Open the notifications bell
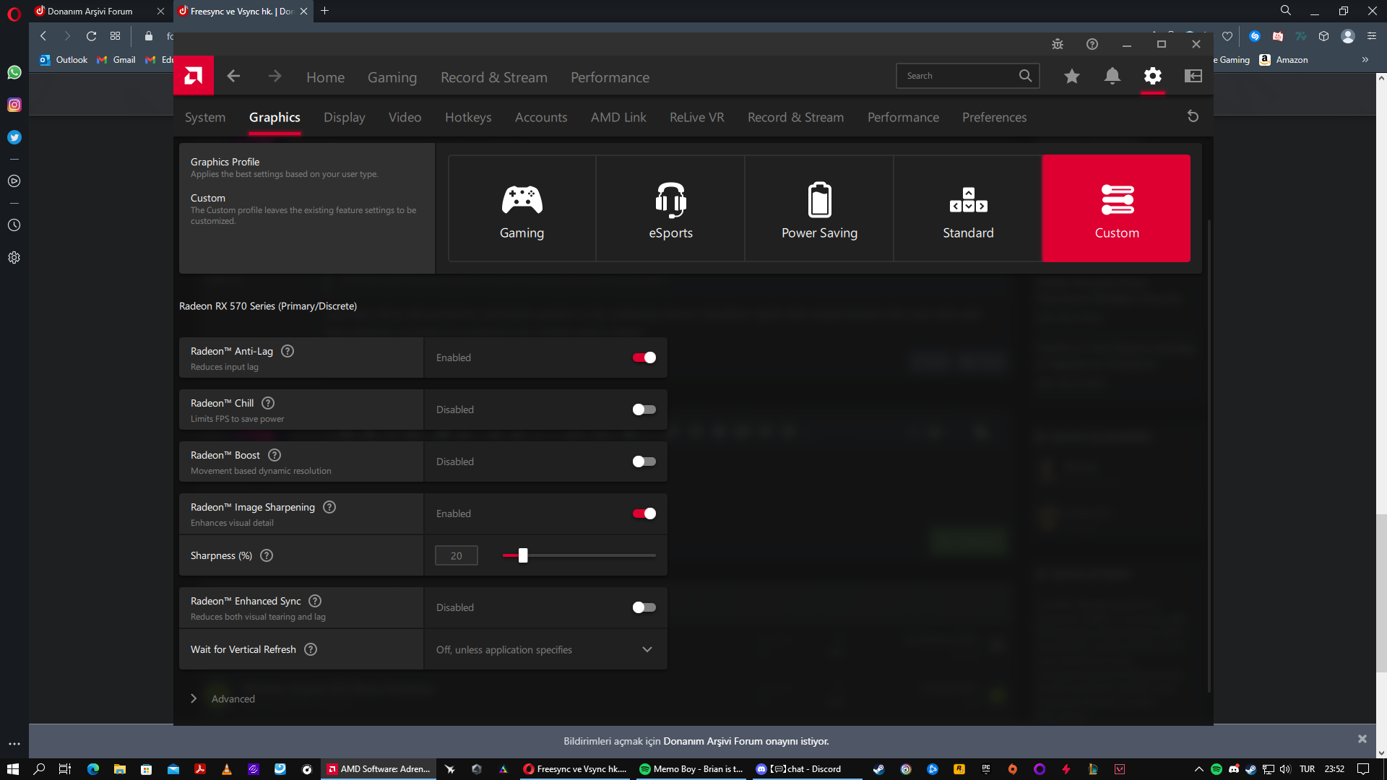The image size is (1387, 780). click(x=1112, y=76)
